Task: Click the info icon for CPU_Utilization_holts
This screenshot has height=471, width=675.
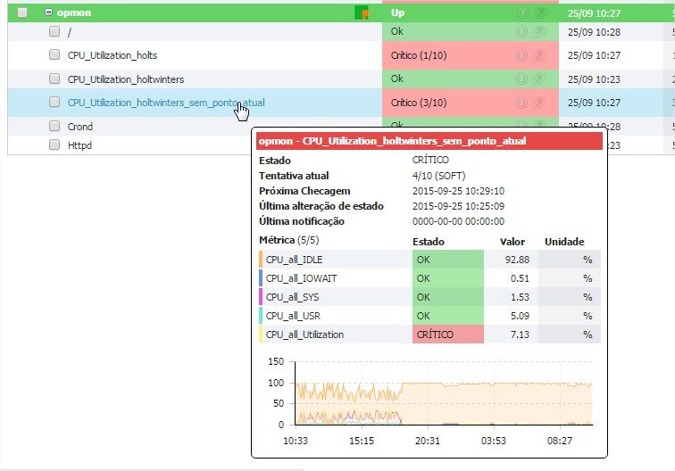Action: [x=523, y=55]
